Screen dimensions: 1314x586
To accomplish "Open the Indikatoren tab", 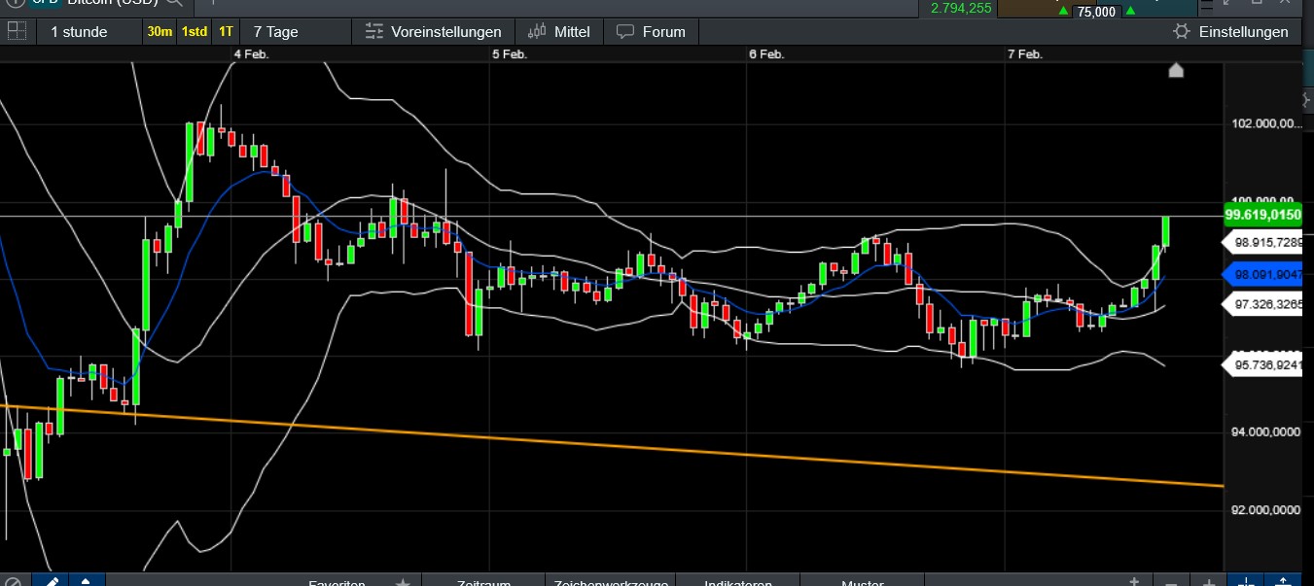I will tap(738, 582).
